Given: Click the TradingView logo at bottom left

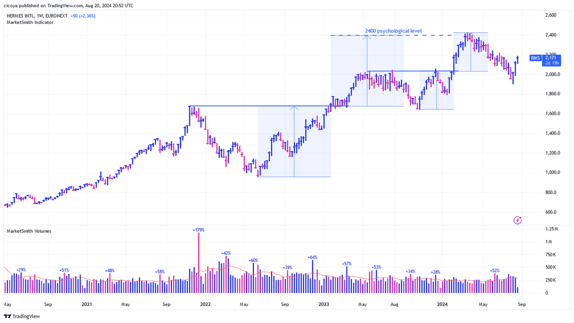Looking at the screenshot, I should click(x=22, y=316).
